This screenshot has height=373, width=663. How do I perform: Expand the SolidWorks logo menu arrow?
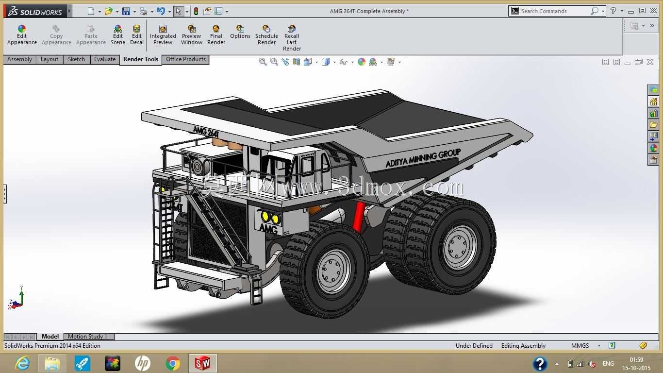click(x=69, y=11)
